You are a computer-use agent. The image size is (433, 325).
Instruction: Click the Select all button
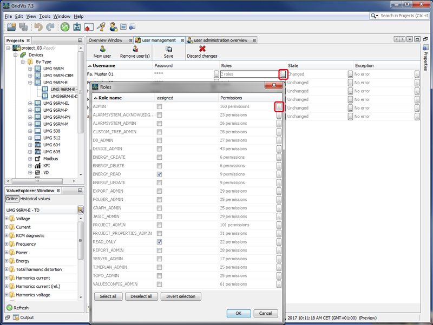pos(108,296)
